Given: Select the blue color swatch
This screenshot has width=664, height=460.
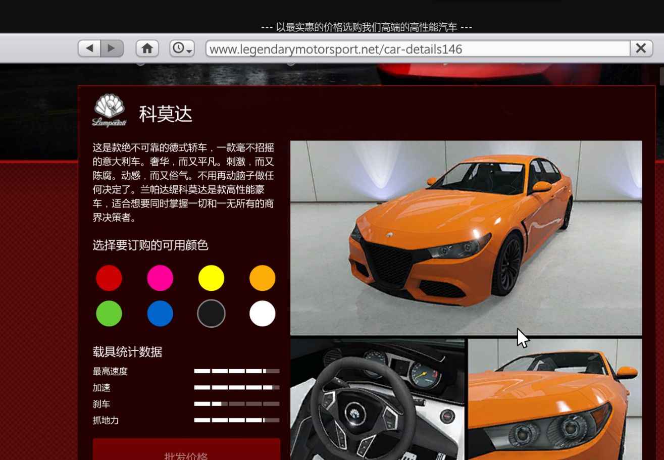Looking at the screenshot, I should point(160,314).
